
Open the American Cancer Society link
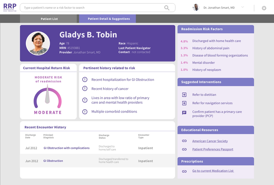210,141
